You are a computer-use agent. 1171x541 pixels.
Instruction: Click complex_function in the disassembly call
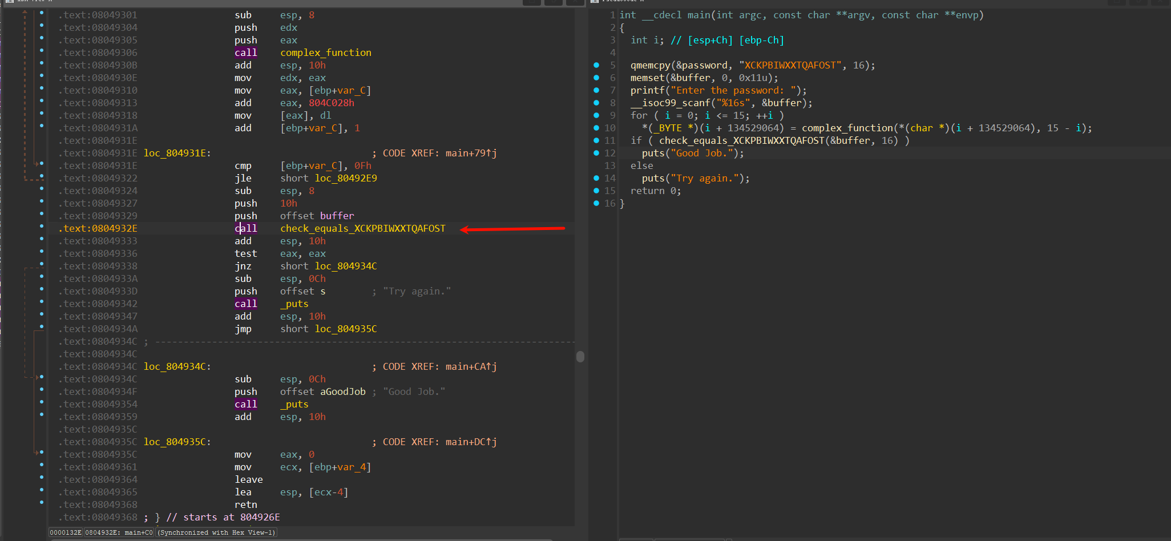tap(326, 53)
